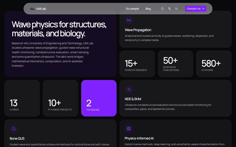Image resolution: width=236 pixels, height=147 pixels.
Task: Click the 15+ Years of Research stat
Action: click(137, 64)
